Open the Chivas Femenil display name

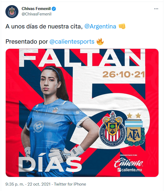click(36, 9)
